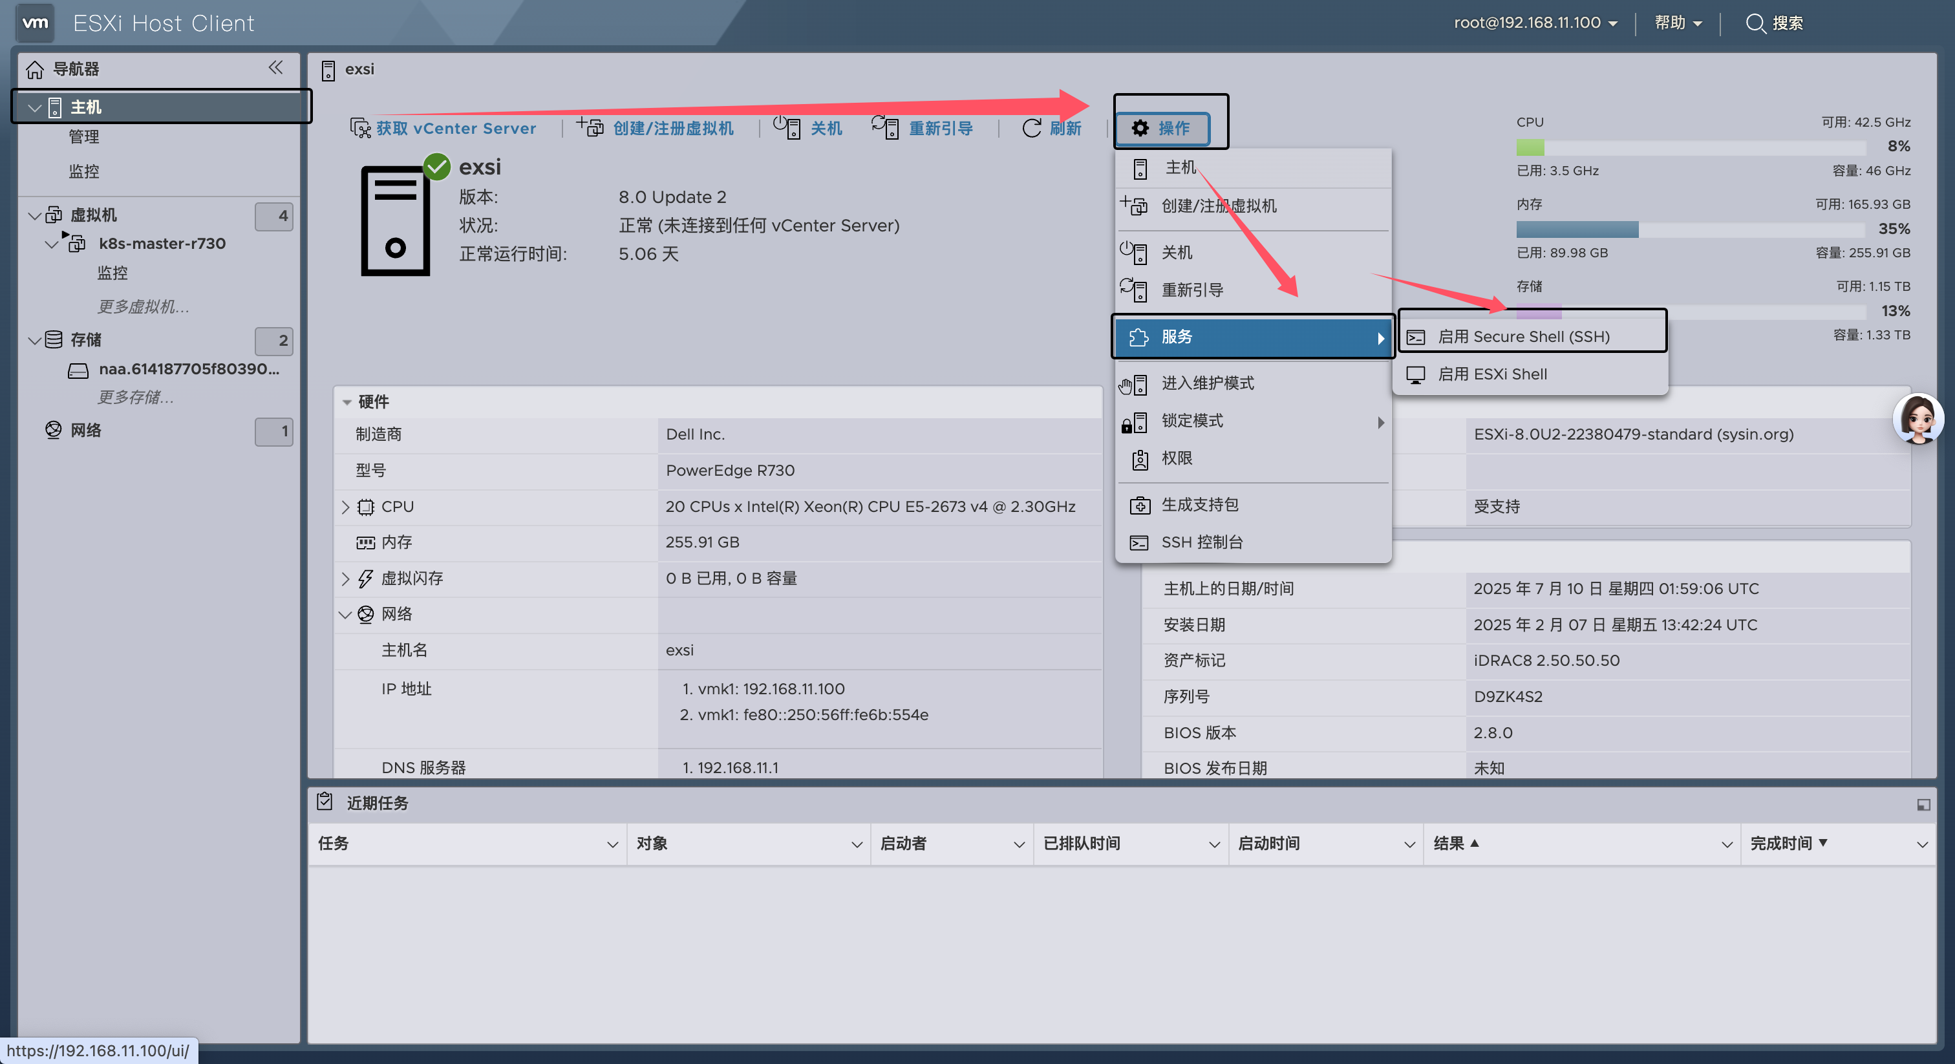Viewport: 1955px width, 1064px height.
Task: Expand 锁定模式 submenu
Action: 1252,421
